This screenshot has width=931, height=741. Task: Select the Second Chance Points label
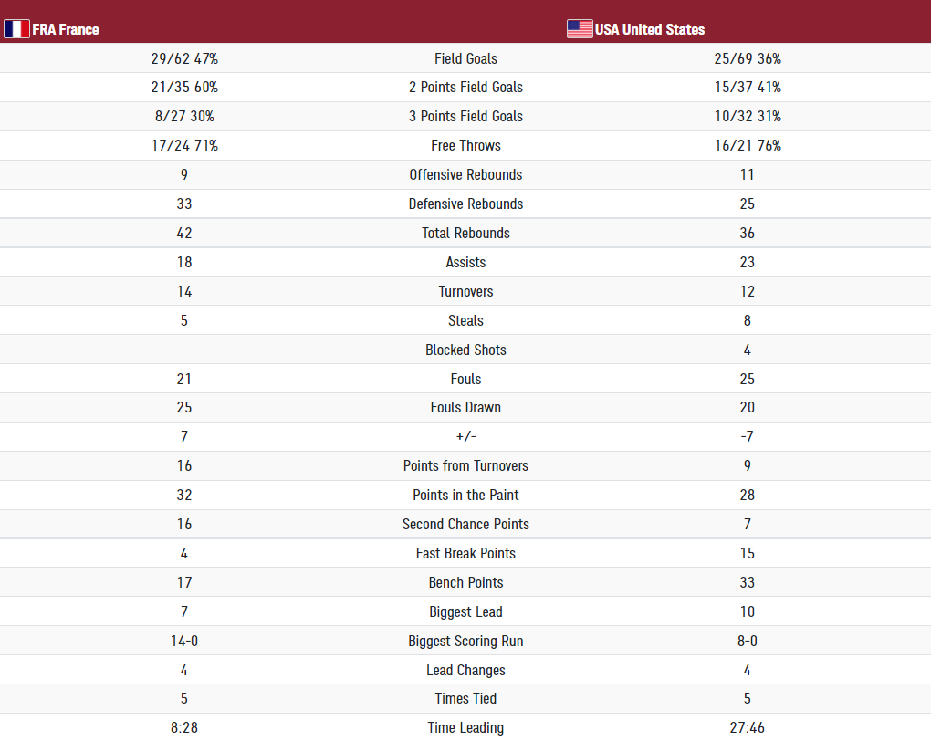[465, 524]
